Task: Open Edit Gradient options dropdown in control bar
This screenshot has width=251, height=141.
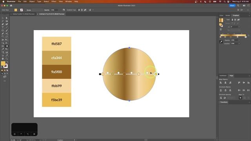Action: click(x=93, y=10)
